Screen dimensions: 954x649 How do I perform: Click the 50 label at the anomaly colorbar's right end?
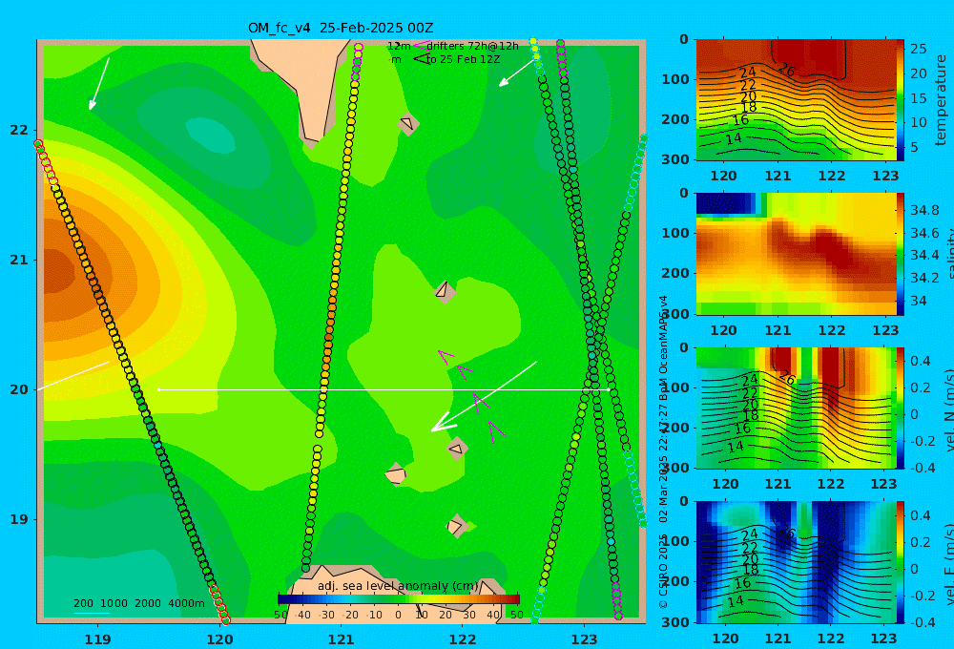coord(516,615)
